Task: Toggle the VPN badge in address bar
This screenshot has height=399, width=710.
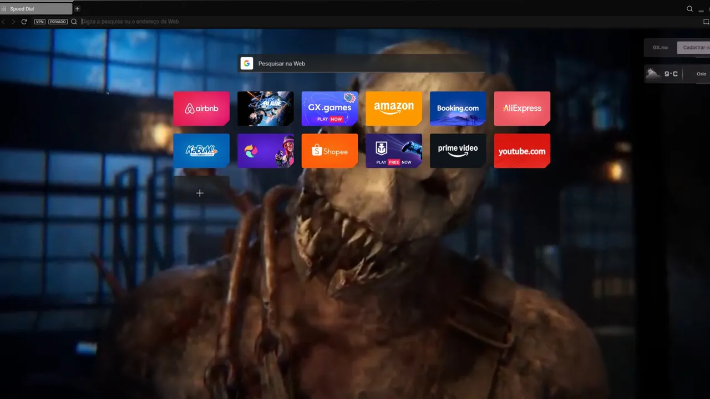Action: pos(39,22)
